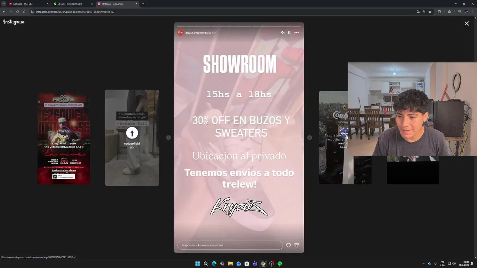Viewport: 477px width, 268px height.
Task: Open File Explorer from taskbar
Action: click(230, 264)
